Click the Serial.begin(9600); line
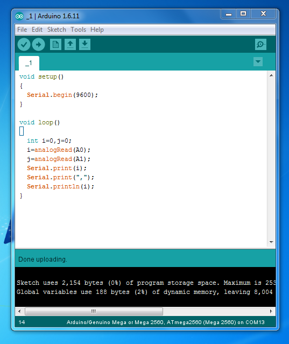 (62, 95)
